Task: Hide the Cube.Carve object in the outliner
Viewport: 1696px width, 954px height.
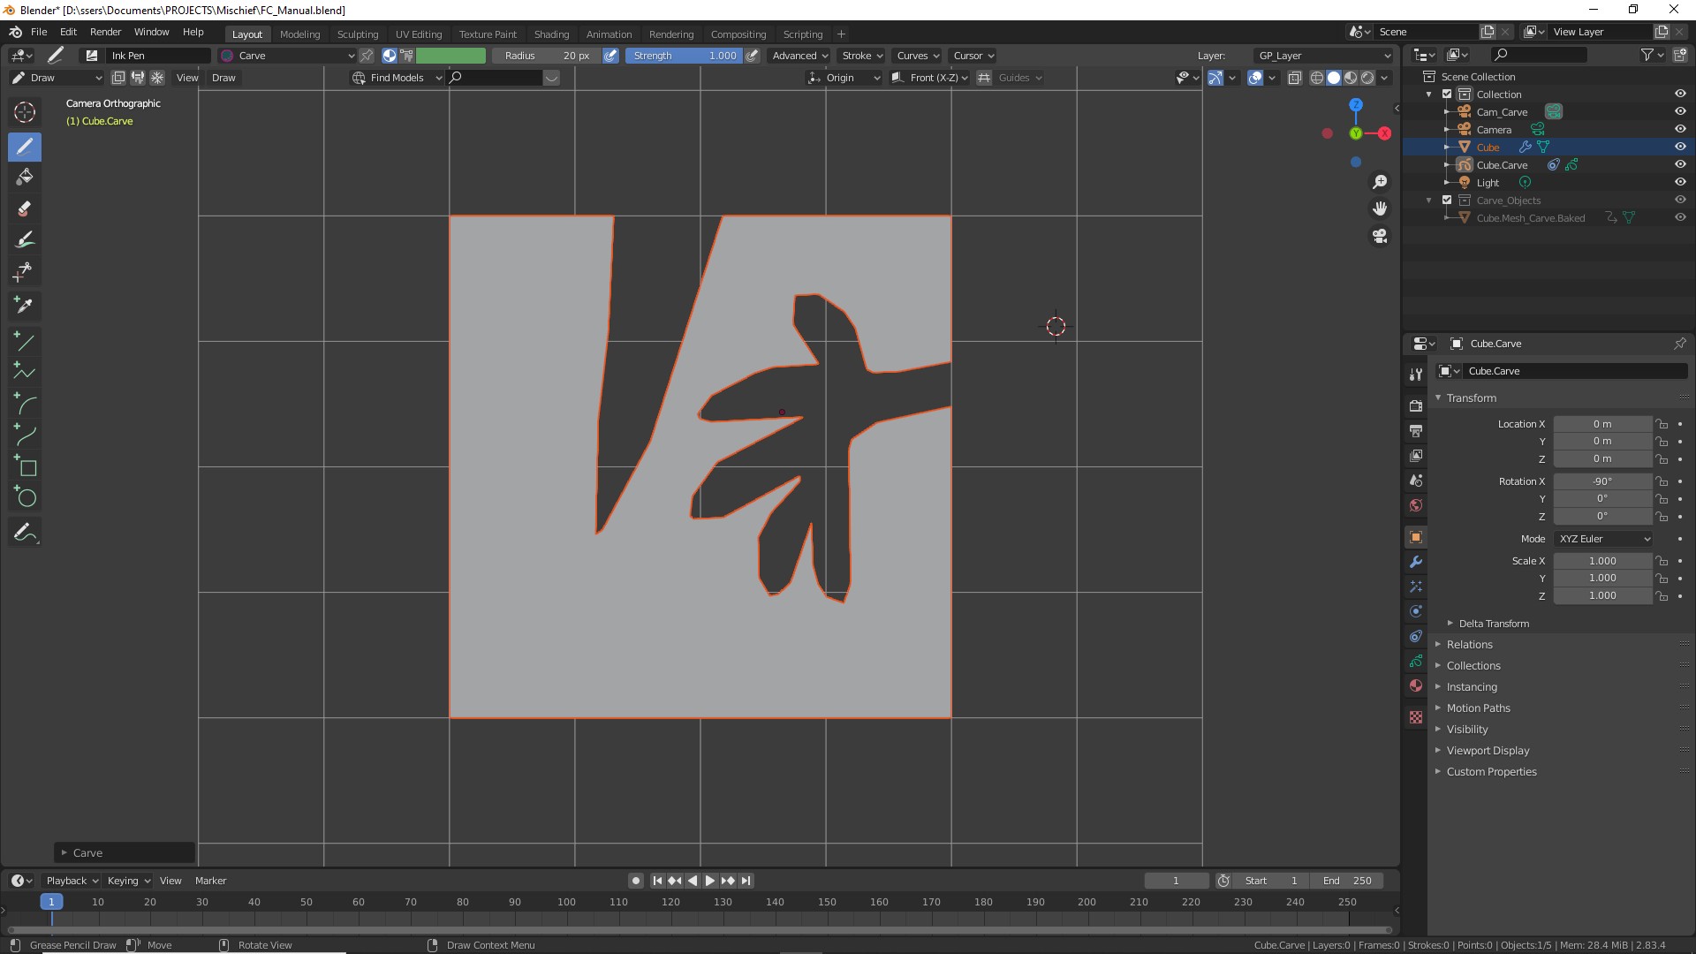Action: tap(1681, 164)
